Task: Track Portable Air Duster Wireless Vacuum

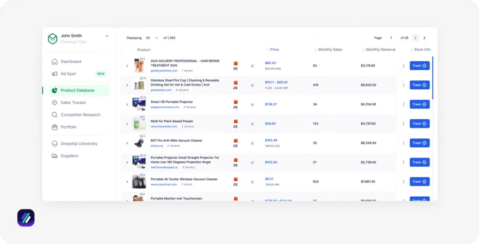Action: click(420, 181)
